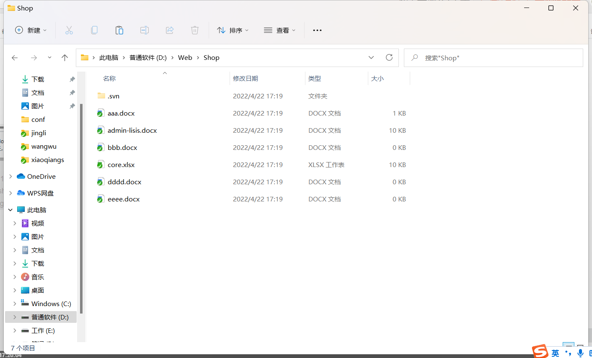Viewport: 592px width, 358px height.
Task: Open the 排序 sort dropdown
Action: pyautogui.click(x=233, y=30)
